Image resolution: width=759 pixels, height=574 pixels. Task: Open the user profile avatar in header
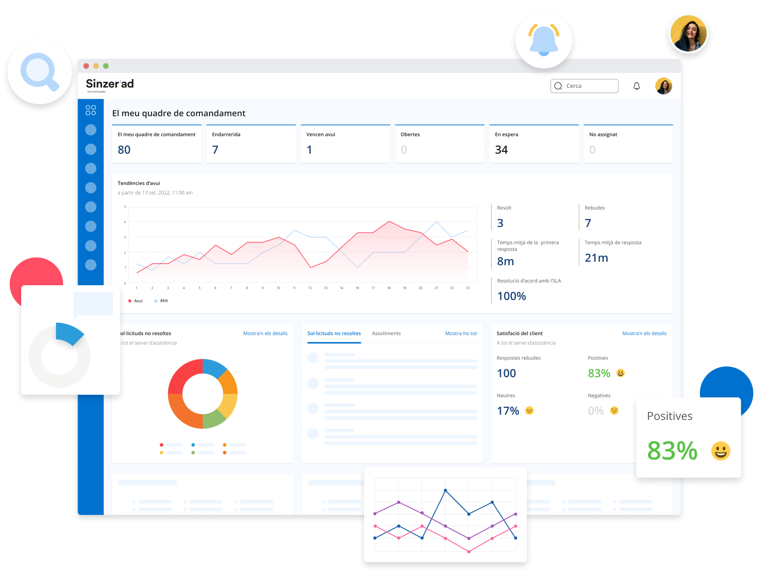click(x=663, y=86)
